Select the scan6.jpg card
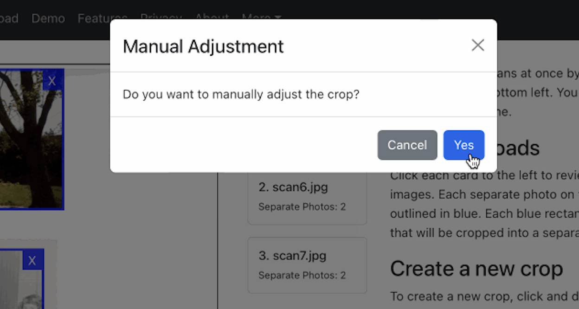The height and width of the screenshot is (309, 579). pos(307,195)
